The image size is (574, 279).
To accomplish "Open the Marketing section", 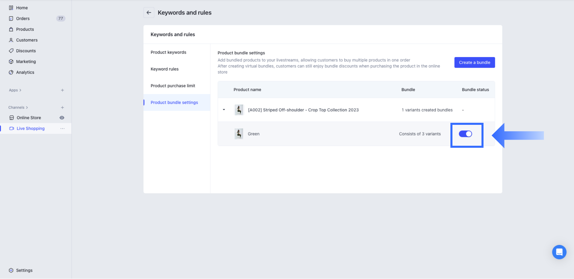I will point(26,62).
